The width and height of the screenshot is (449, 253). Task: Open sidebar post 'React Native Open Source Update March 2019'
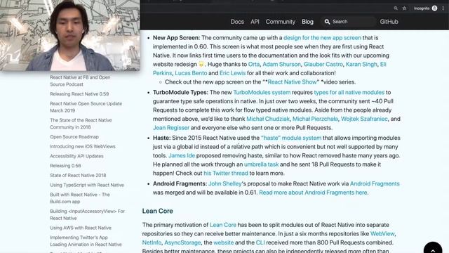[86, 107]
